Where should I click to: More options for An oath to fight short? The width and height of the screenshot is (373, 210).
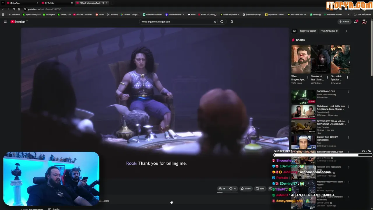[x=347, y=78]
